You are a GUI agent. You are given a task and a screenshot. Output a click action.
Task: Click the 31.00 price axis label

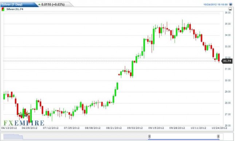point(228,69)
